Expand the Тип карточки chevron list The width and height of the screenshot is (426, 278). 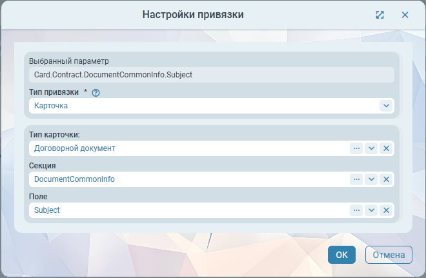371,148
